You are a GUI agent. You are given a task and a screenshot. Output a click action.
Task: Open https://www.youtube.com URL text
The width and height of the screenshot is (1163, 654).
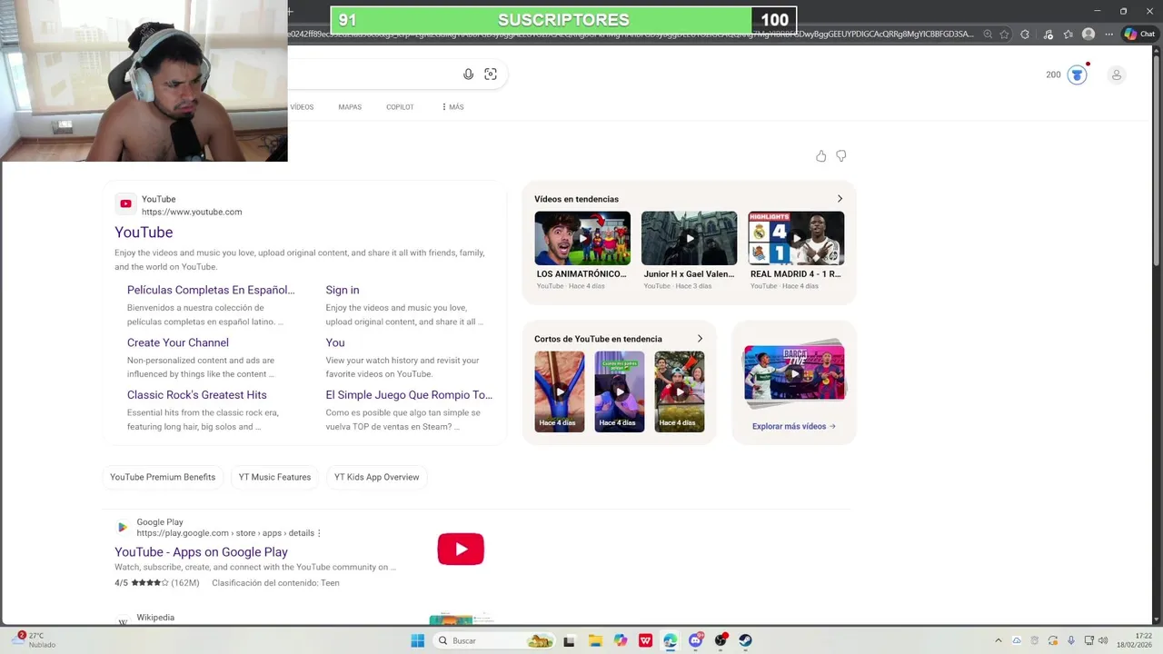[192, 212]
